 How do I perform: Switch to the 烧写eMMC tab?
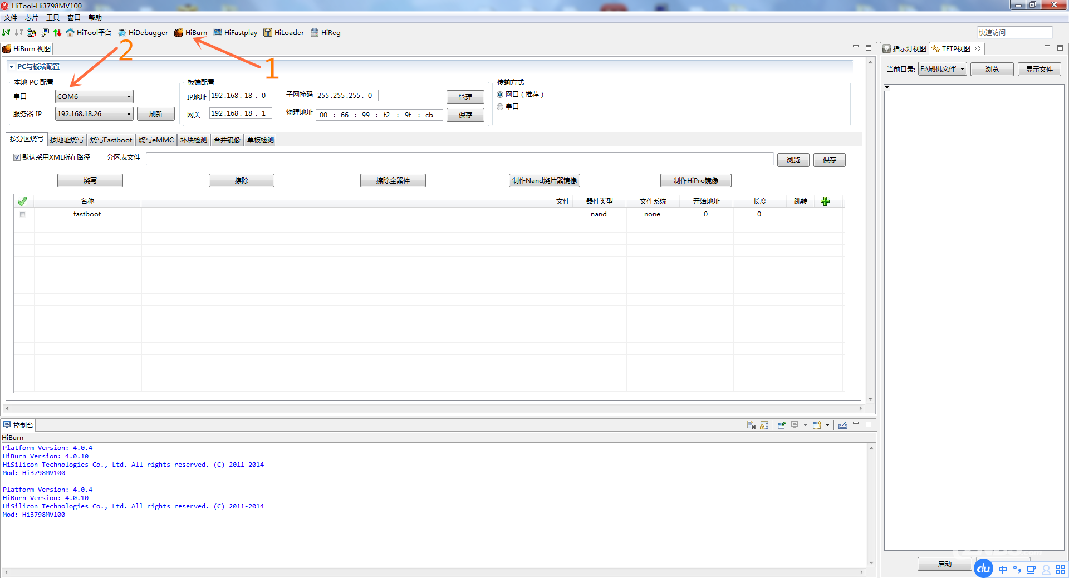coord(156,140)
